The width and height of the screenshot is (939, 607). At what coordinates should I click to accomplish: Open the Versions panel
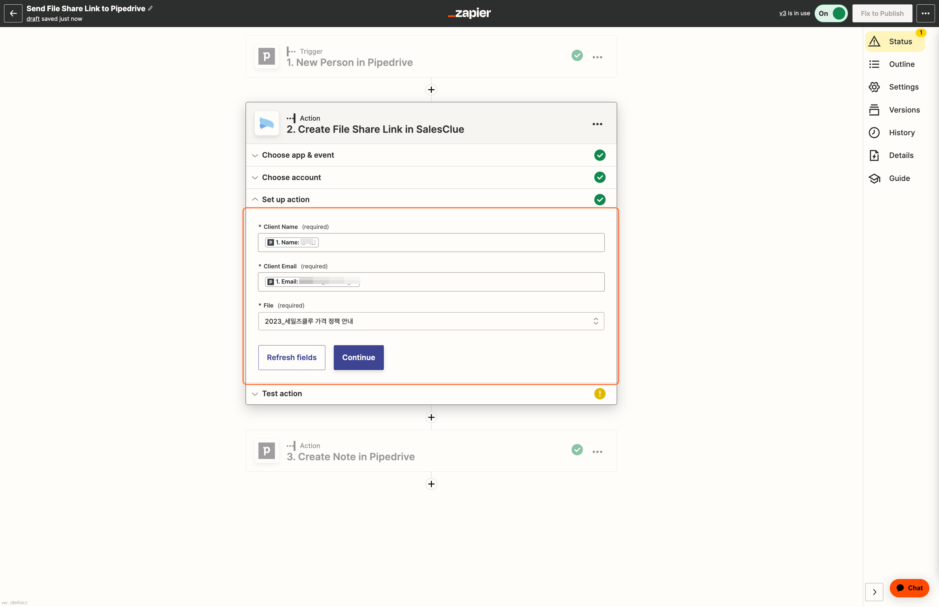[x=895, y=110]
